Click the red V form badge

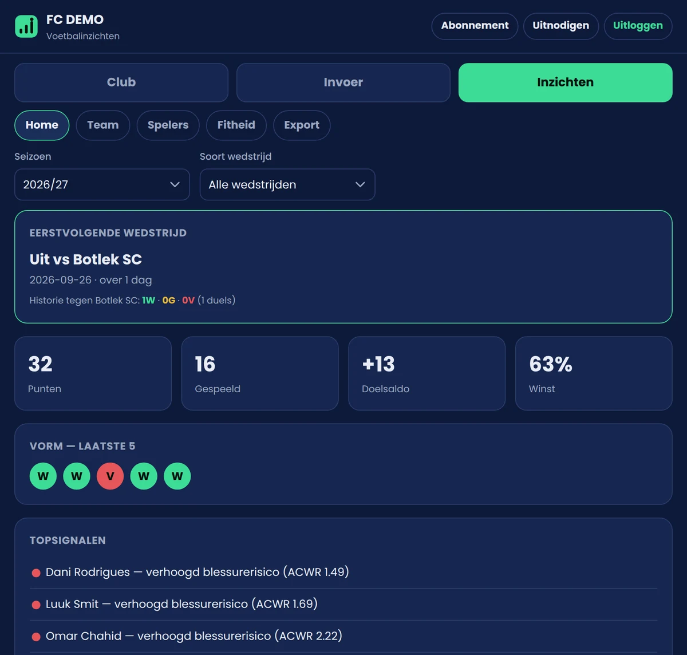click(110, 476)
